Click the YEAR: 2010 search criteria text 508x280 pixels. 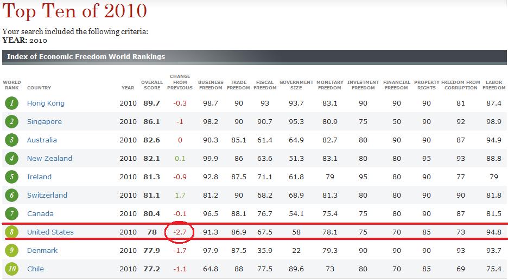[x=24, y=41]
